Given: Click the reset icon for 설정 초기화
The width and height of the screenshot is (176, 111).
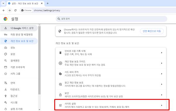Looking at the screenshot, I should click(x=6, y=109).
